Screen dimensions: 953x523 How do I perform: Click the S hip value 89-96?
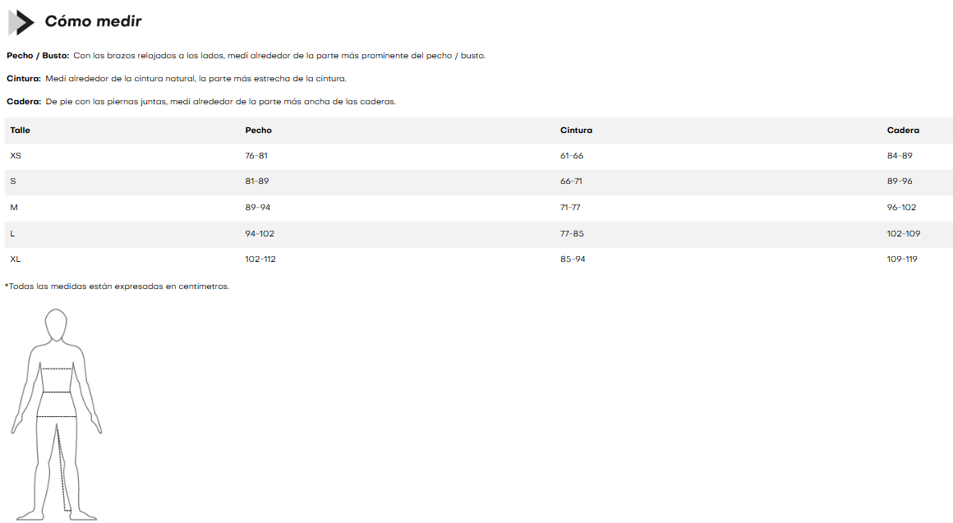point(900,181)
